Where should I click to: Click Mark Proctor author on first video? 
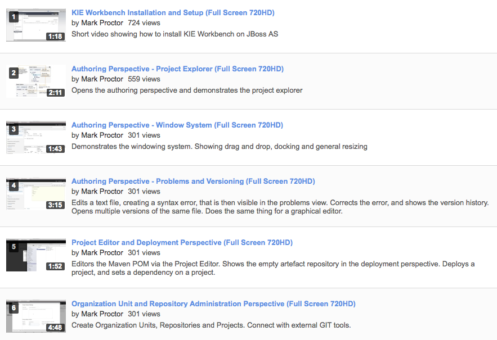[102, 23]
